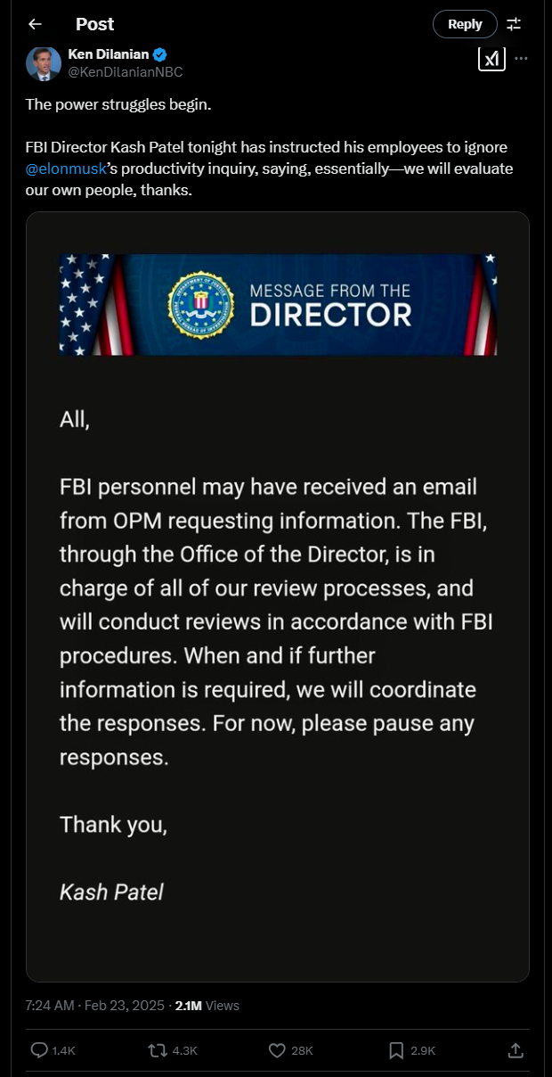The height and width of the screenshot is (1077, 552).
Task: Click the @KenDilanianNBC handle
Action: click(126, 71)
